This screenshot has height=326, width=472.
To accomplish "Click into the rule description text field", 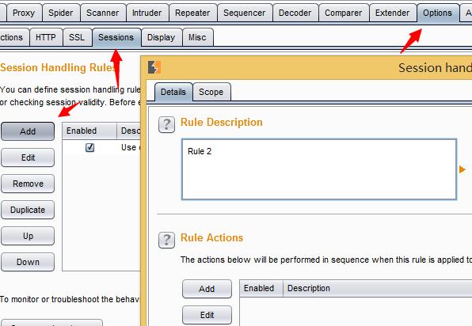I will 319,169.
